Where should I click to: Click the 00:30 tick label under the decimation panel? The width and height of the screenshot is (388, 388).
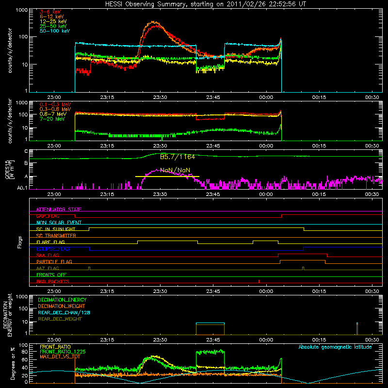click(372, 340)
